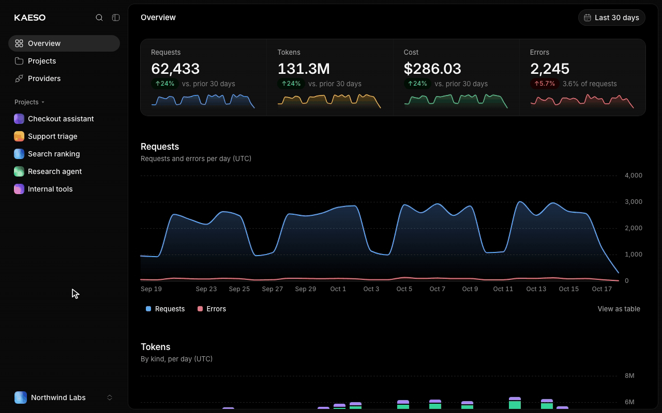Viewport: 662px width, 413px height.
Task: Open the Projects page
Action: [x=64, y=61]
